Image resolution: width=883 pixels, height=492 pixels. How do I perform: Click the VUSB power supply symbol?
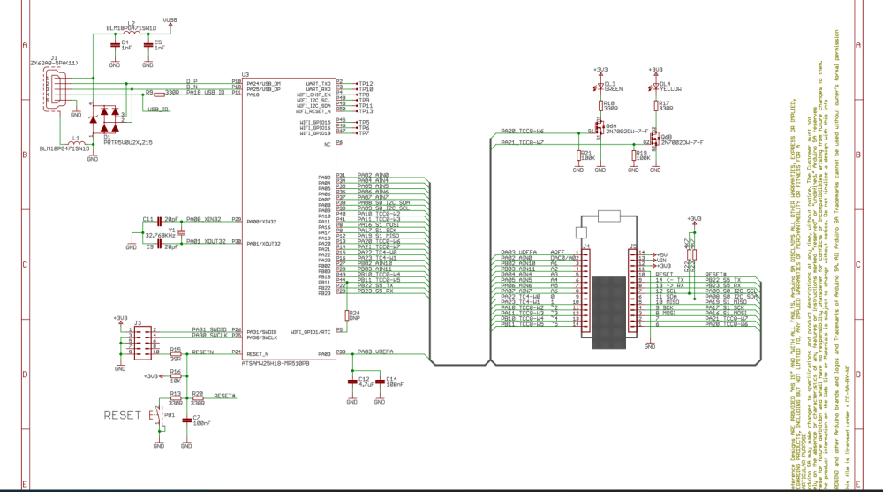tap(170, 19)
